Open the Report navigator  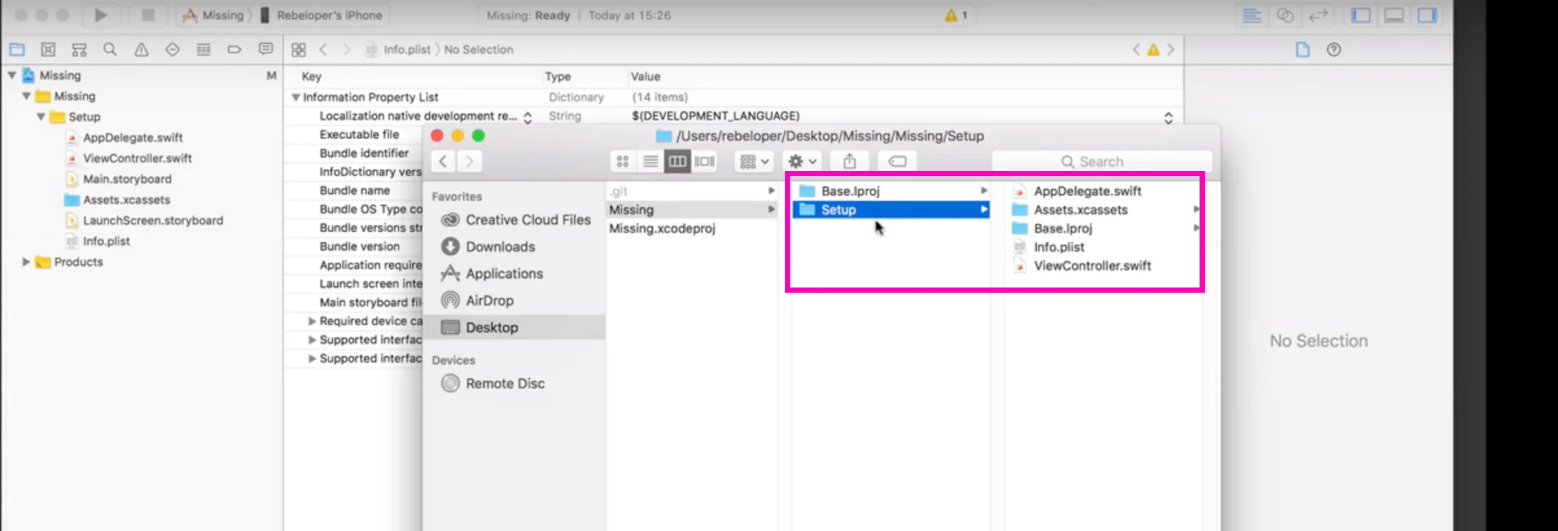(x=266, y=49)
